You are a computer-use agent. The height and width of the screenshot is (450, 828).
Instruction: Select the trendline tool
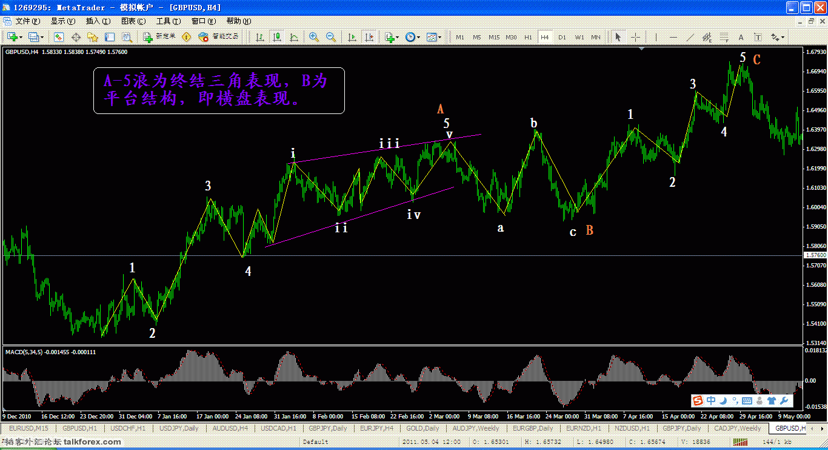[x=690, y=37]
